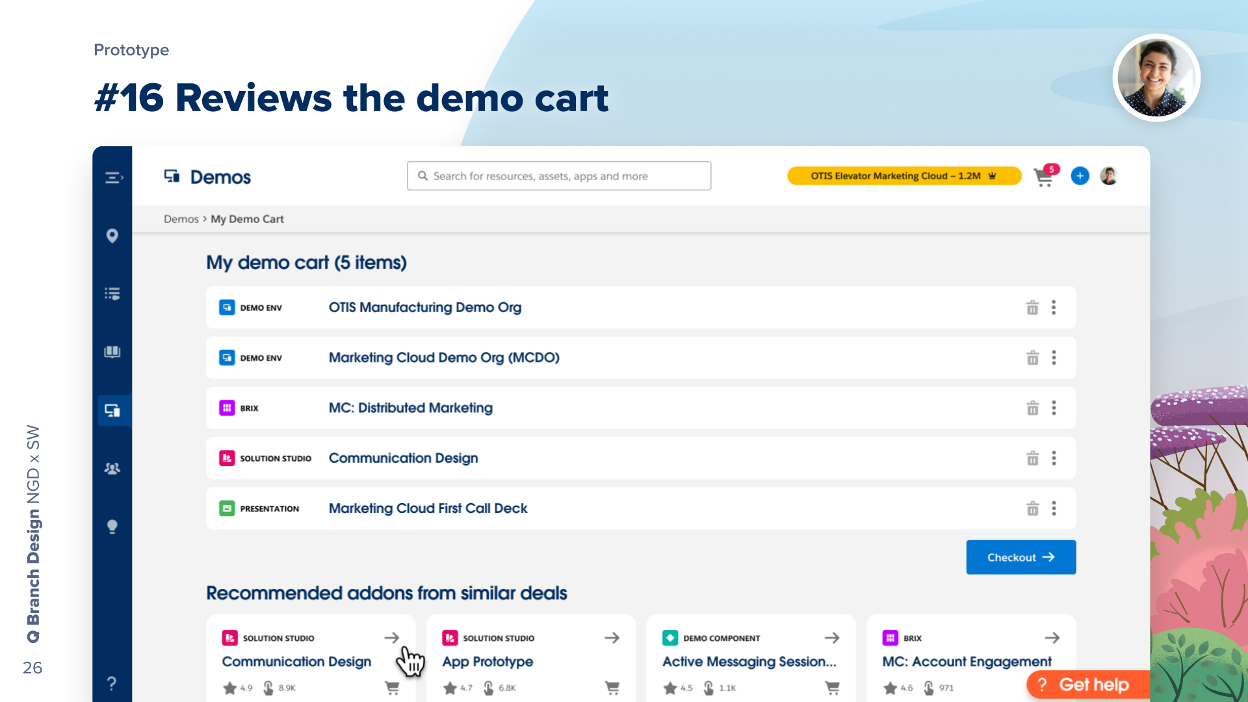Open the book library sidebar icon

tap(112, 352)
